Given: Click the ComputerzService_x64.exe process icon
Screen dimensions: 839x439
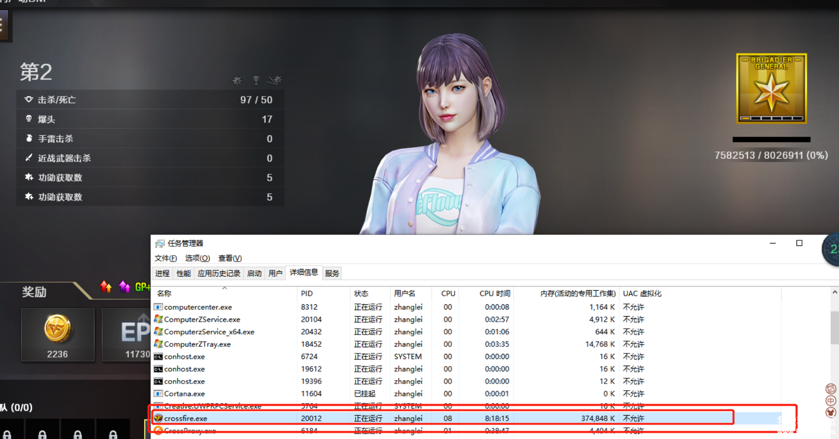Looking at the screenshot, I should tap(158, 331).
